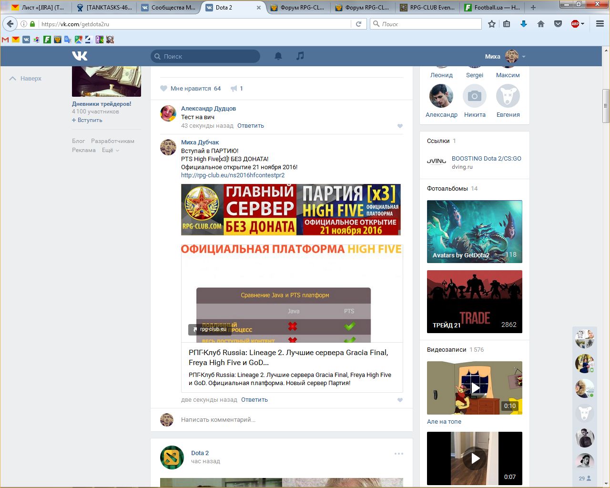
Task: Open Дневники трейдеров! group link
Action: (102, 104)
